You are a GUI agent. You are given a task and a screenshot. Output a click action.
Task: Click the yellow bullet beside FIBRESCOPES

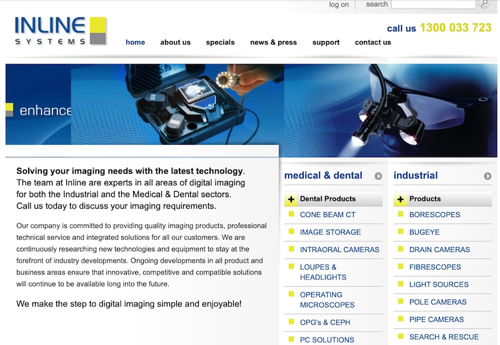[x=401, y=267]
